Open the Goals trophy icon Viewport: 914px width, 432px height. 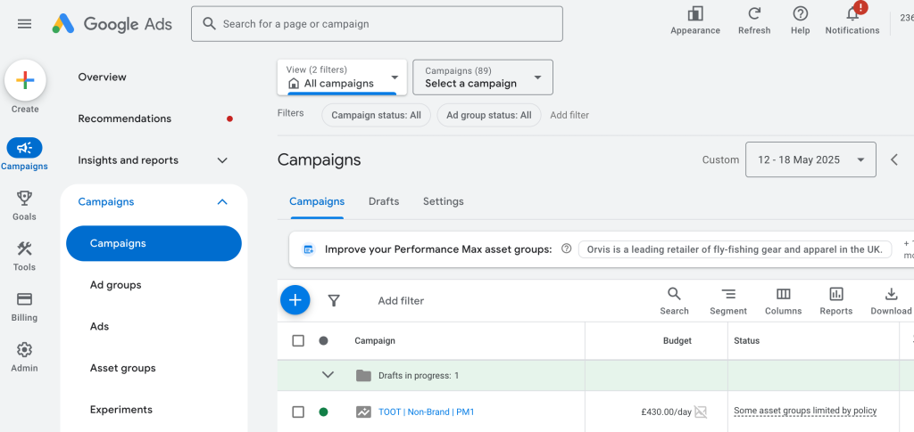[x=25, y=199]
